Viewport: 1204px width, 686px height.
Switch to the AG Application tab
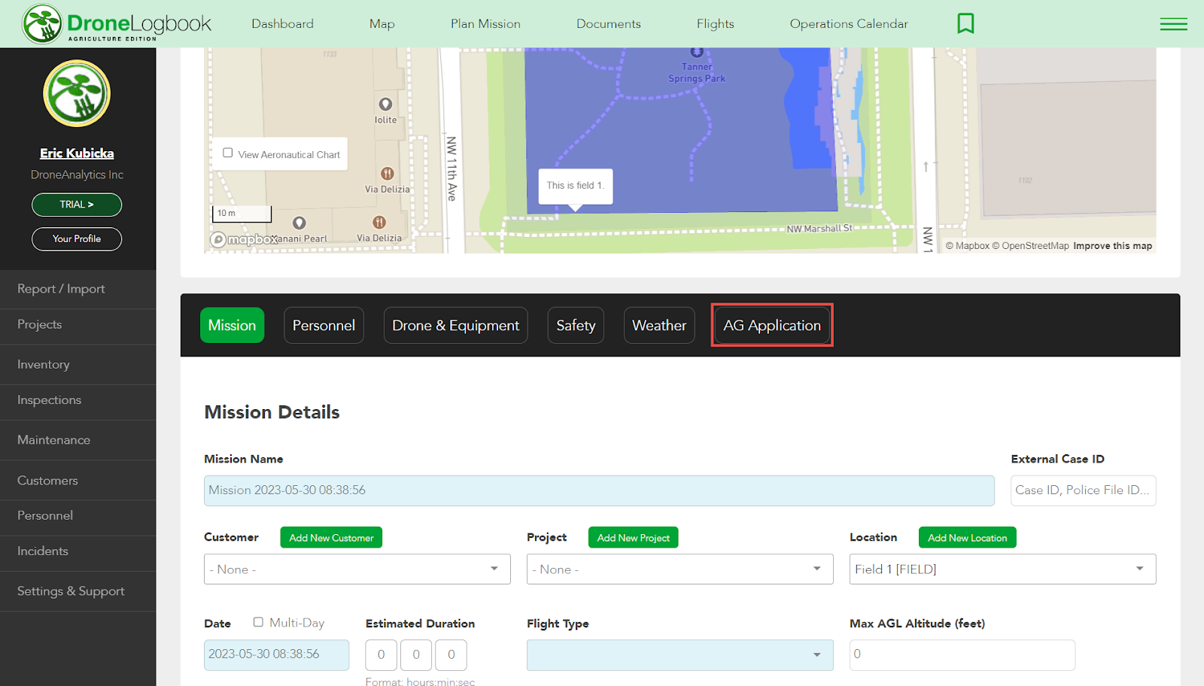tap(772, 325)
